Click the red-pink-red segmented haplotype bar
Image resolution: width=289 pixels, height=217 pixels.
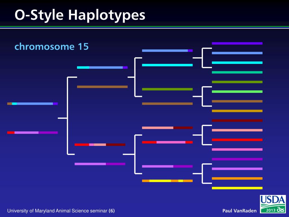(x=167, y=142)
